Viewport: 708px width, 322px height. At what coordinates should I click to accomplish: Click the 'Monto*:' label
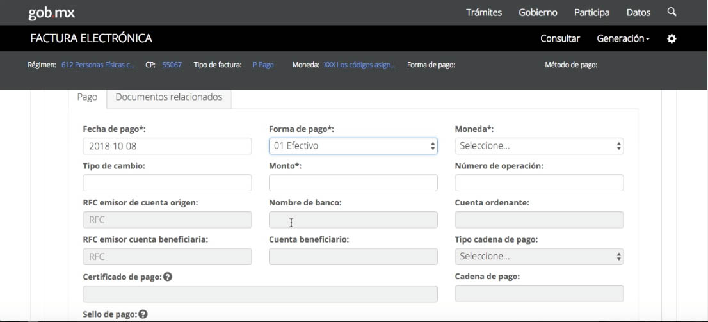coord(286,166)
